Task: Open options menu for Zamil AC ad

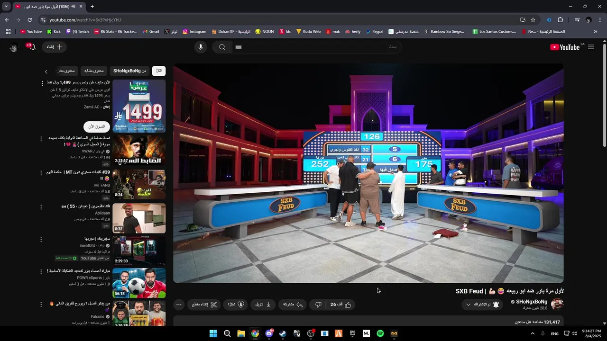Action: coord(42,83)
